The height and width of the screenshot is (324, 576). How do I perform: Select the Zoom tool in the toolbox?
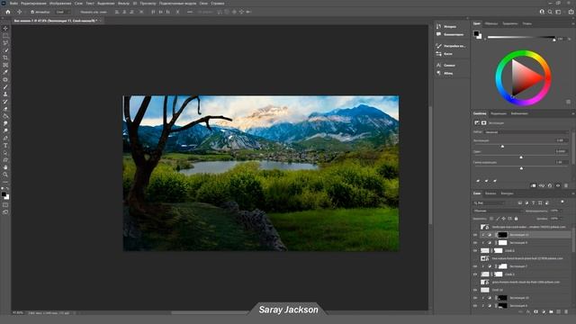point(5,175)
